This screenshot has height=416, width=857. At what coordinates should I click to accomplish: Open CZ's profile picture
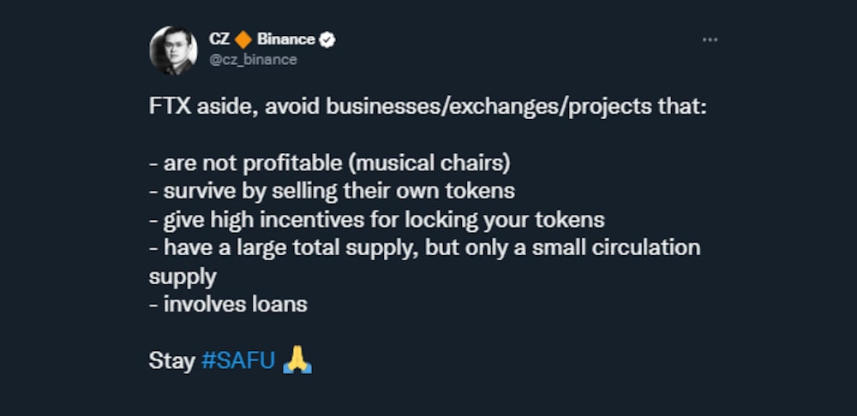point(173,50)
